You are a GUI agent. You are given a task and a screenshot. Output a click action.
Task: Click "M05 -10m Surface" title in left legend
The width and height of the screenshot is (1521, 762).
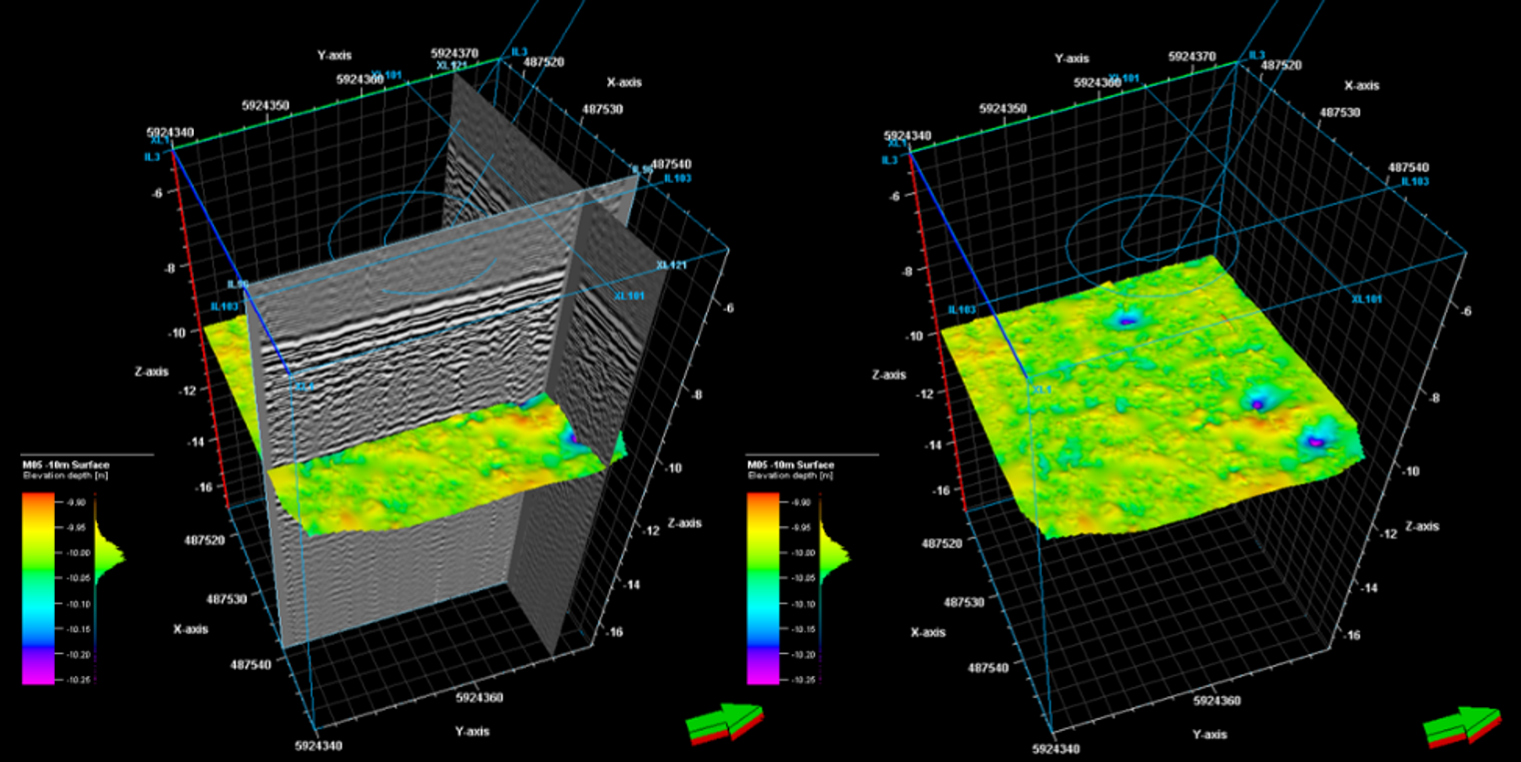66,464
